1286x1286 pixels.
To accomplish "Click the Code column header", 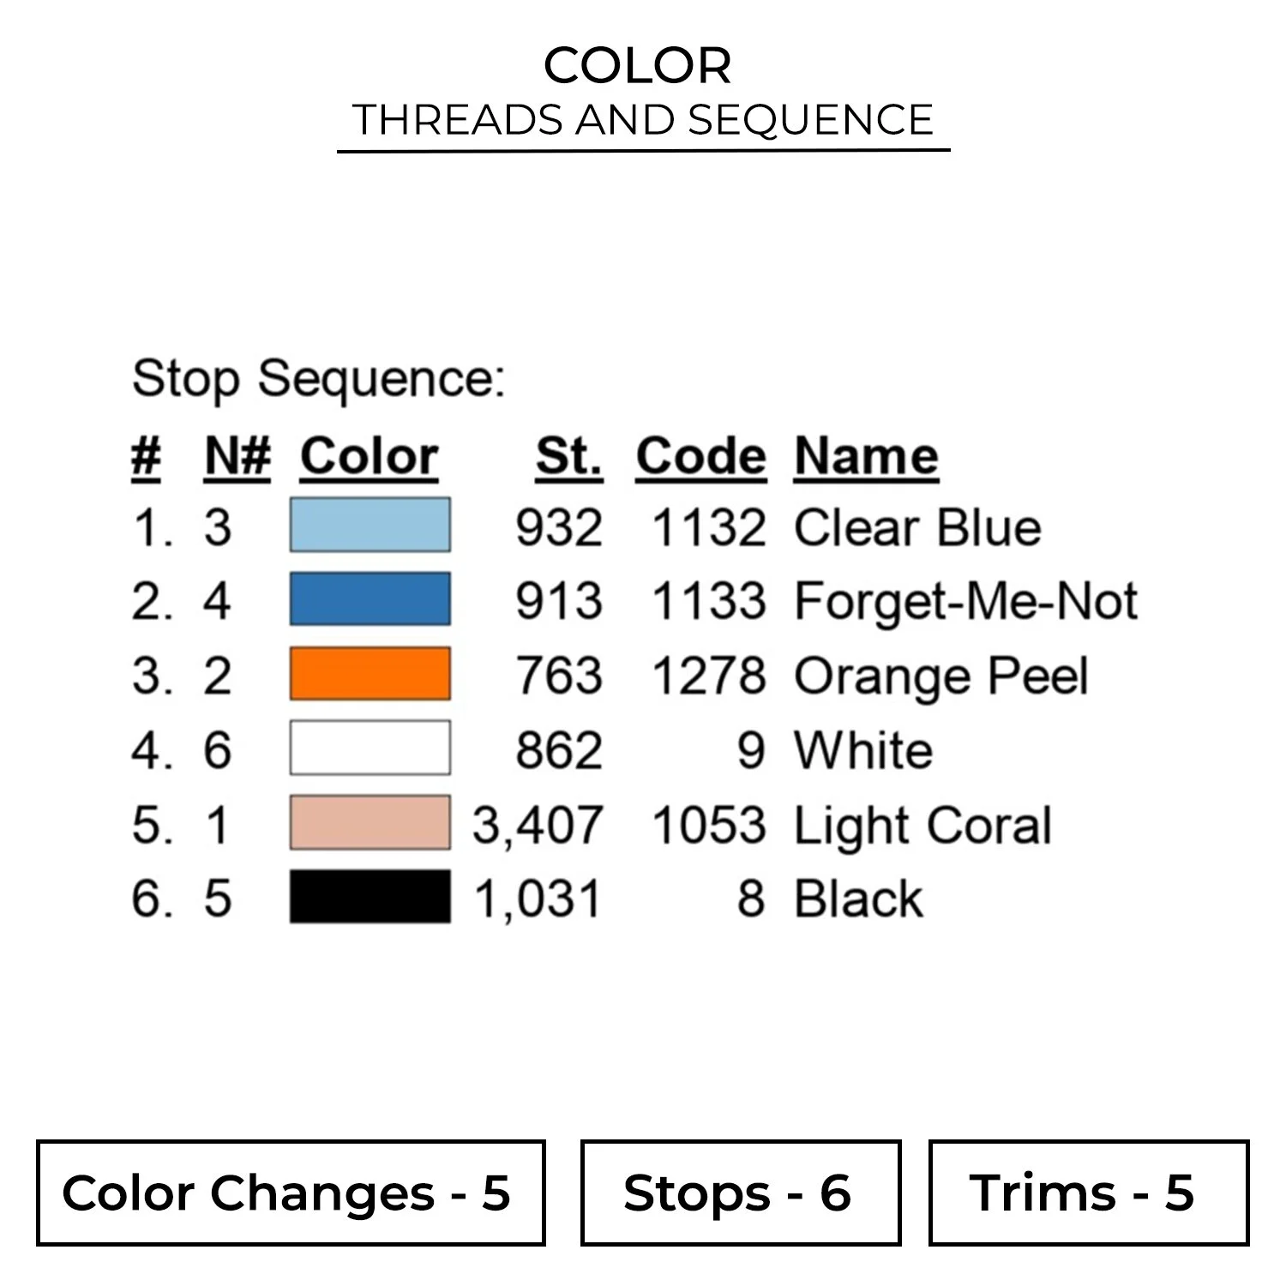I will tap(700, 455).
